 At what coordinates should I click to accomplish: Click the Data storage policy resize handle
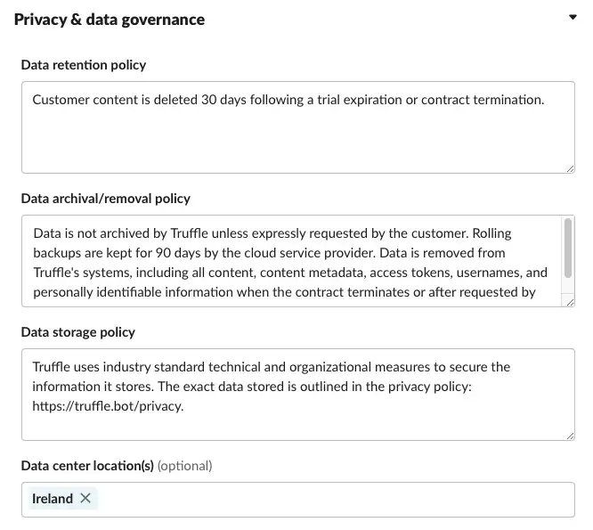click(x=570, y=436)
